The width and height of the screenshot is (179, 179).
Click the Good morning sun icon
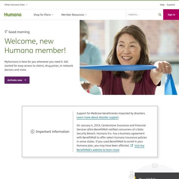[x=6, y=32]
